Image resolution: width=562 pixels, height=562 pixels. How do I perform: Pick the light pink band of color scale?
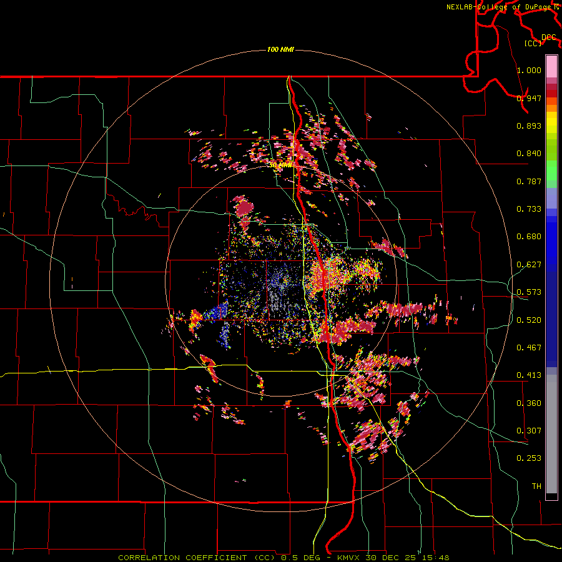click(x=551, y=67)
